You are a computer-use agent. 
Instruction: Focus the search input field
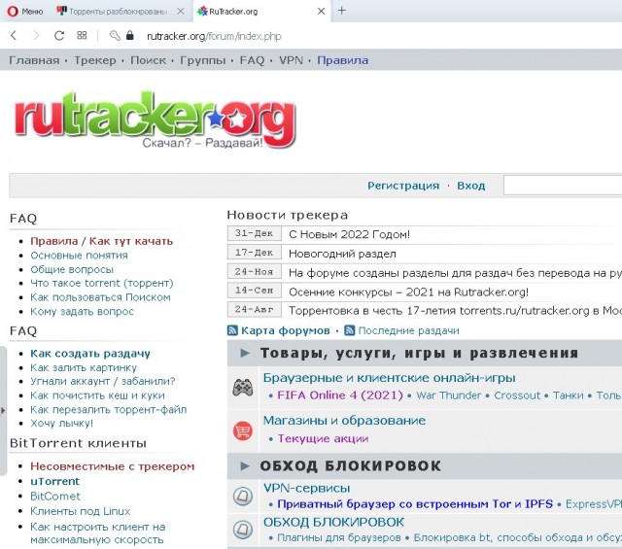(563, 186)
